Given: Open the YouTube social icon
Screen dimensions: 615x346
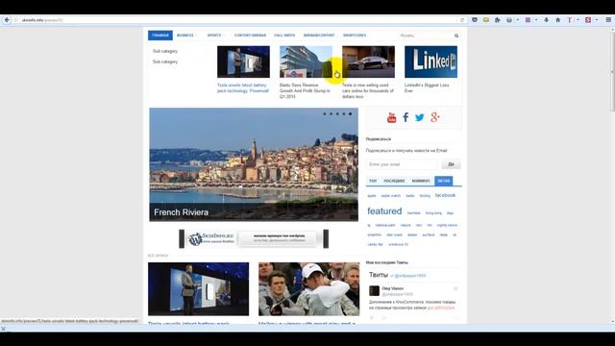Looking at the screenshot, I should click(391, 117).
